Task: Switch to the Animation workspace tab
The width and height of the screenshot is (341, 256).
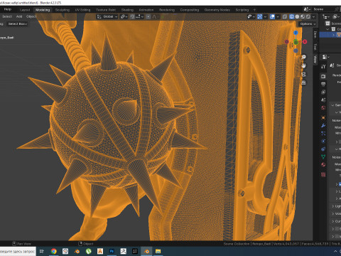Action: (146, 10)
